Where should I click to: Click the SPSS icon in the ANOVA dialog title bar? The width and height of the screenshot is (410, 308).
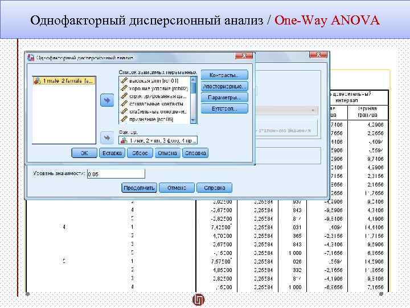pos(31,58)
